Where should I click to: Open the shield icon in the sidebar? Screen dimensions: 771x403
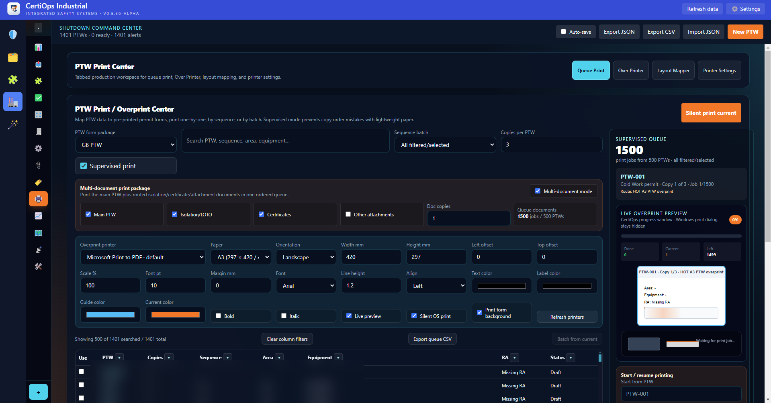click(x=13, y=35)
